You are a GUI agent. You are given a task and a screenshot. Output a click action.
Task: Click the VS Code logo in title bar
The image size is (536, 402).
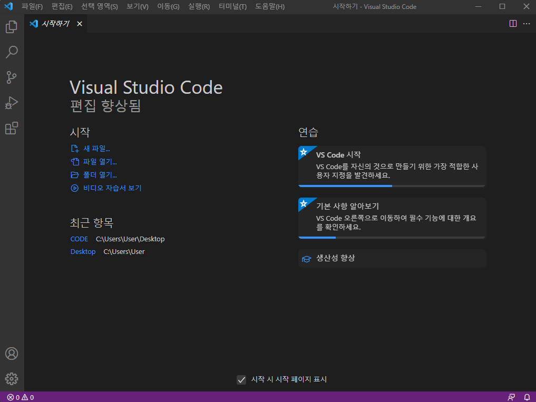[x=8, y=6]
